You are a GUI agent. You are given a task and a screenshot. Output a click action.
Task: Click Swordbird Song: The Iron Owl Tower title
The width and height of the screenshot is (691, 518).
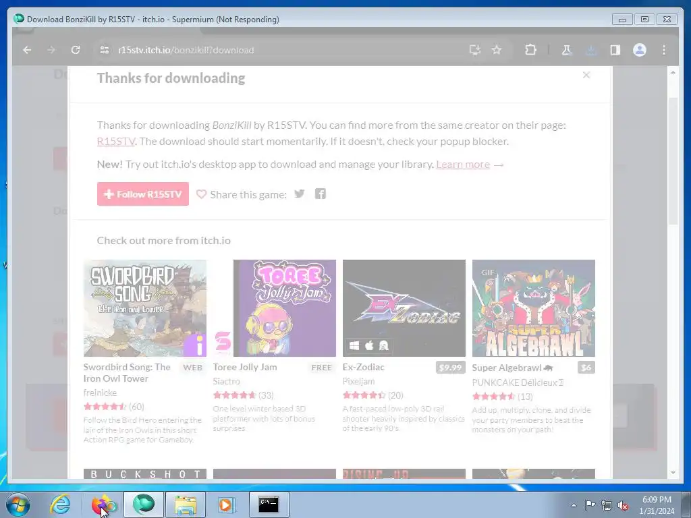[x=127, y=372]
